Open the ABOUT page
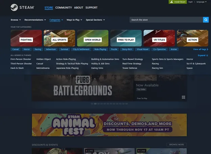 pos(78,8)
